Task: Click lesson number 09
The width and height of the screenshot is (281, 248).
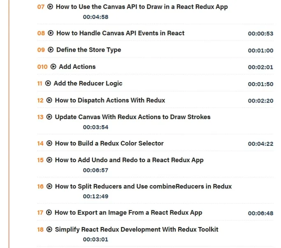Action: click(x=41, y=50)
